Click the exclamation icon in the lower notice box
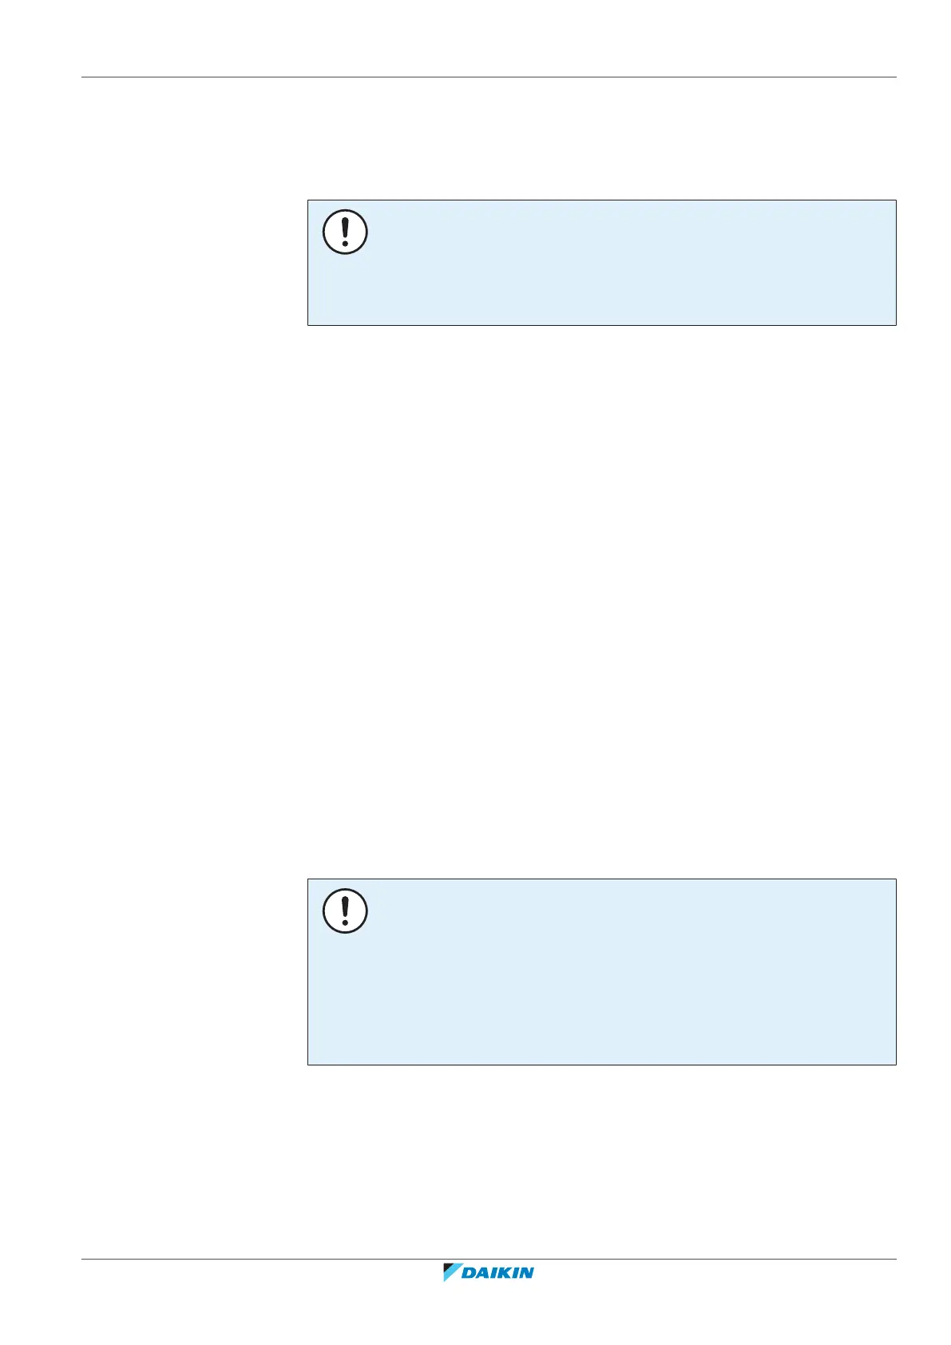 (345, 911)
